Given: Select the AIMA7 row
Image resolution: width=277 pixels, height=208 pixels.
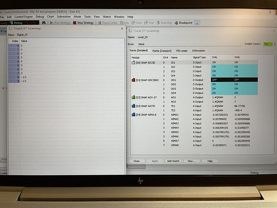Looking at the screenshot, I should [x=194, y=141].
